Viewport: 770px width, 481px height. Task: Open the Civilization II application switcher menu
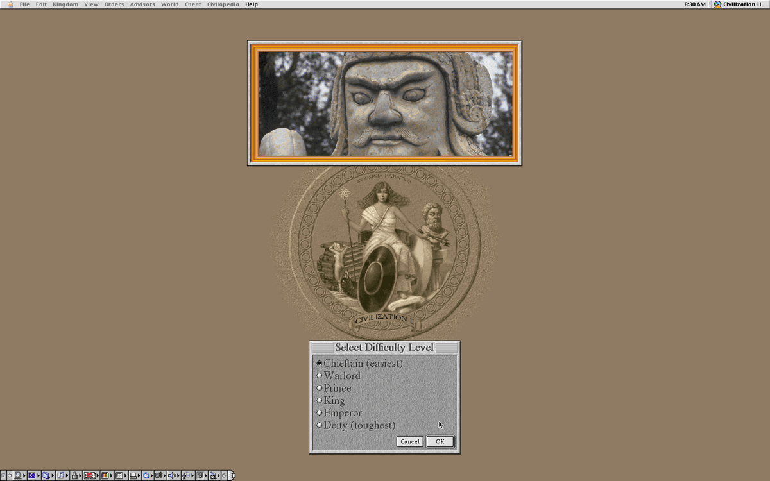pyautogui.click(x=738, y=4)
